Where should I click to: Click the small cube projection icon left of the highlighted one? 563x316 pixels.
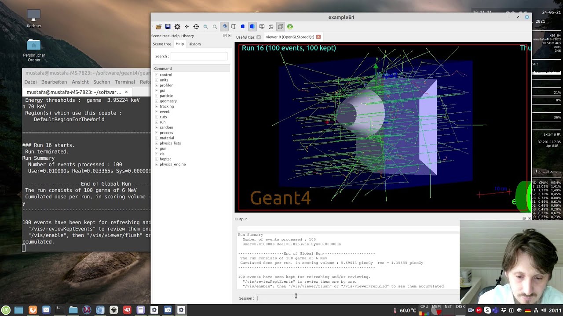(x=271, y=27)
